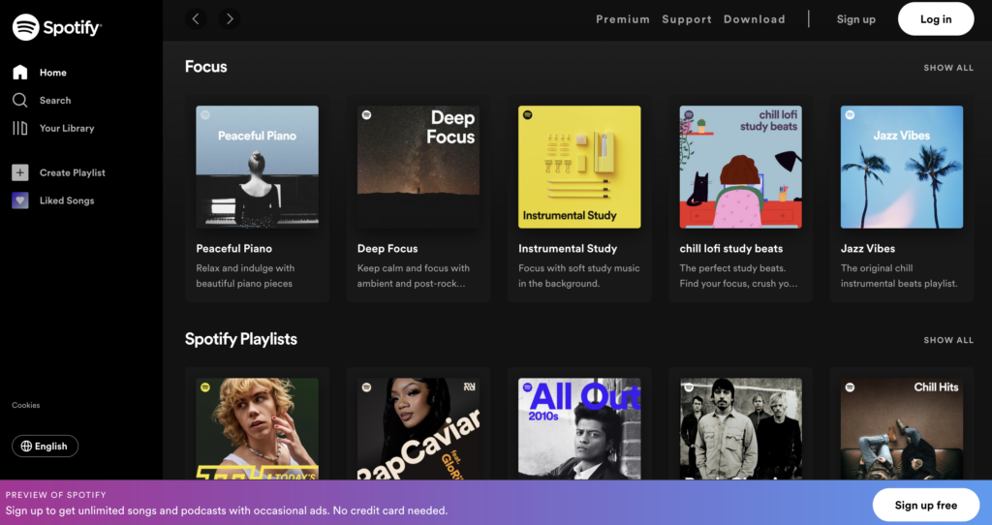Click the Peaceful Piano title text
992x525 pixels.
[234, 249]
